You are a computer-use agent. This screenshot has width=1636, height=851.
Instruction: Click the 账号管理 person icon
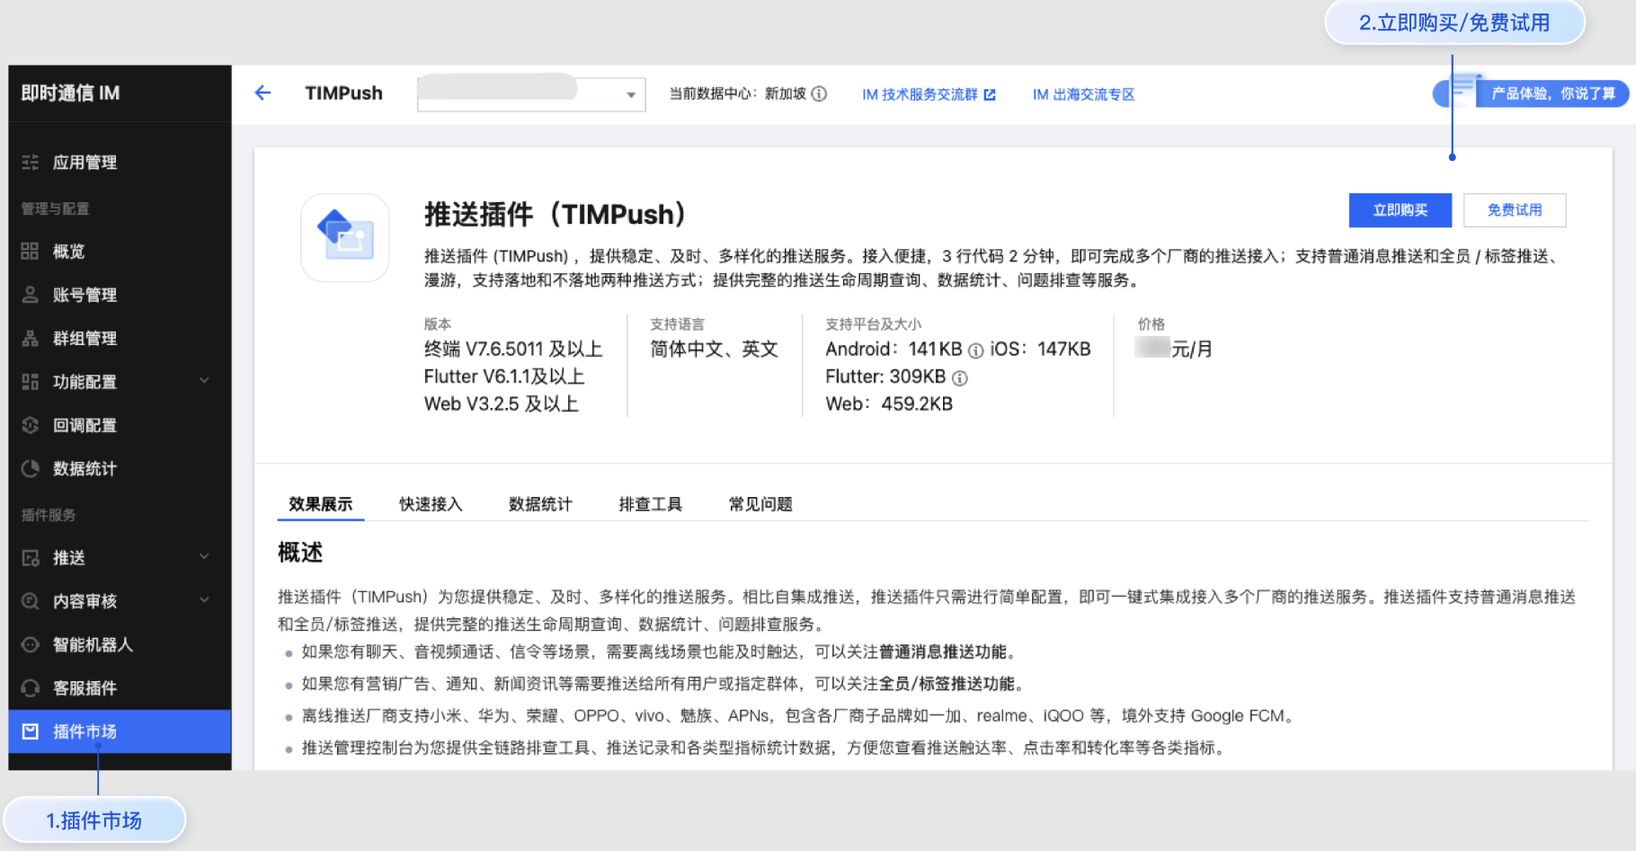point(30,294)
